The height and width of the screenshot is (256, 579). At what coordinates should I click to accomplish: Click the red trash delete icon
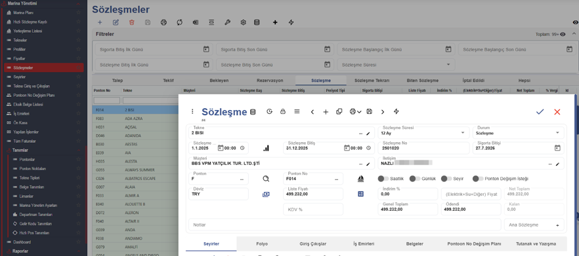132,22
